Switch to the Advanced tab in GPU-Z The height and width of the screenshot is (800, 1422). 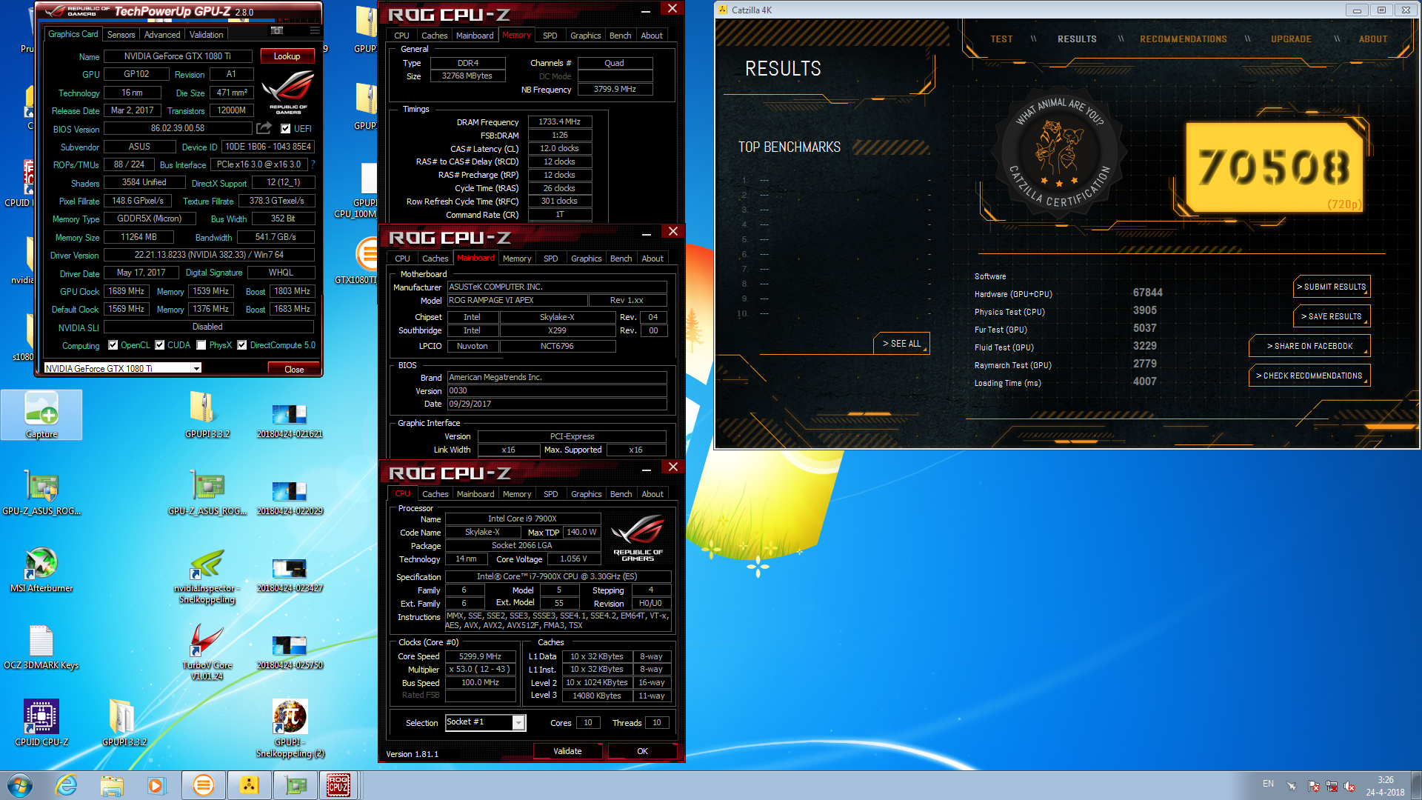pos(162,35)
